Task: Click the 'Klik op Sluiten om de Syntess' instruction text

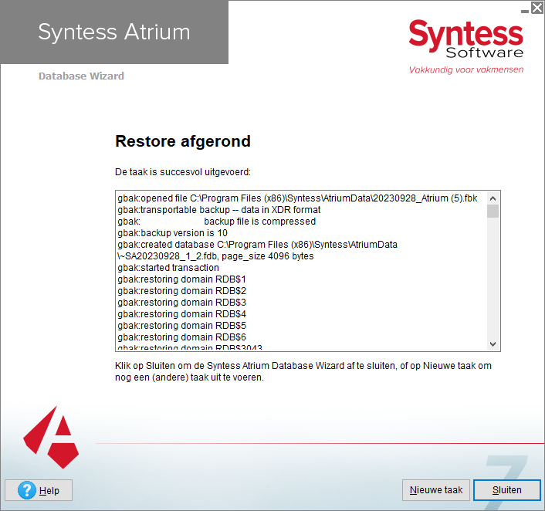Action: click(303, 371)
